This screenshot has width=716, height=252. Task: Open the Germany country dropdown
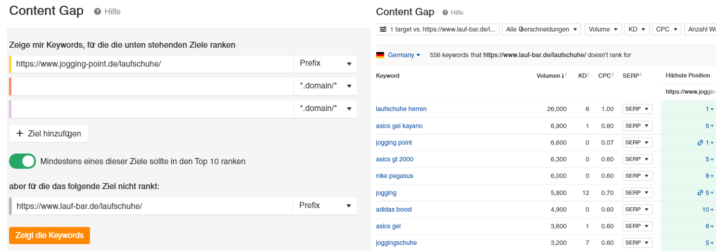[x=404, y=55]
